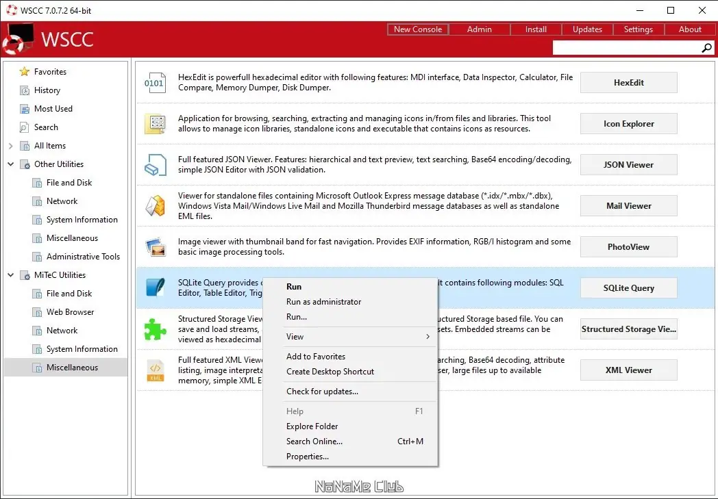Open the View submenu arrow
Screen dimensions: 718x499
click(428, 337)
